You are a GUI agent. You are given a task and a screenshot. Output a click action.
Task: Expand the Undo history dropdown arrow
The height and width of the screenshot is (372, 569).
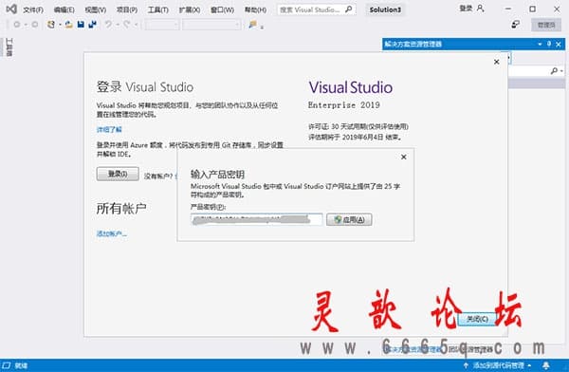click(x=118, y=25)
